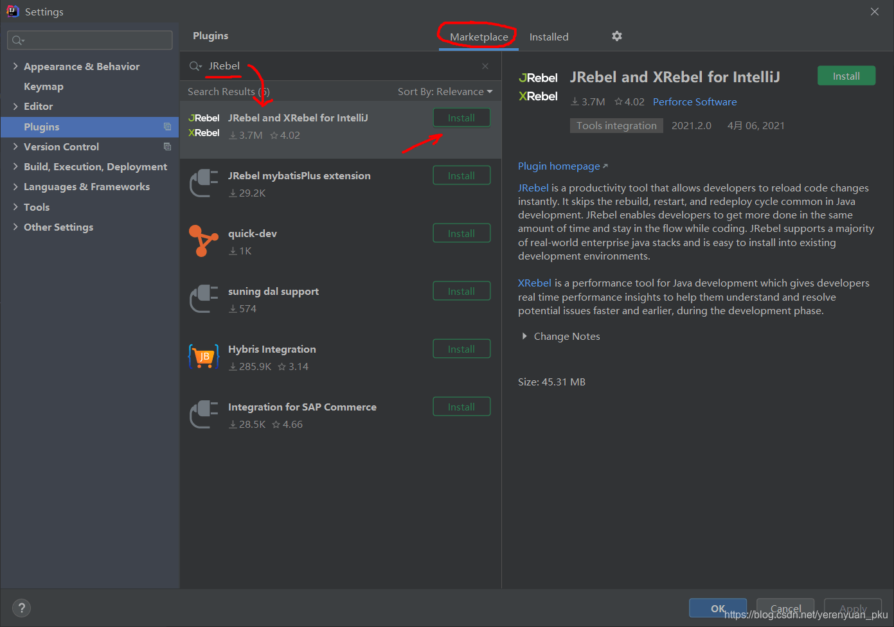
Task: Click the Integration for SAP Commerce plug icon
Action: pos(204,414)
